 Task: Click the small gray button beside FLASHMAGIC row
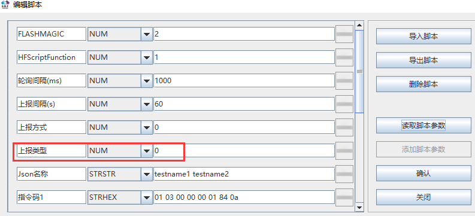point(344,34)
